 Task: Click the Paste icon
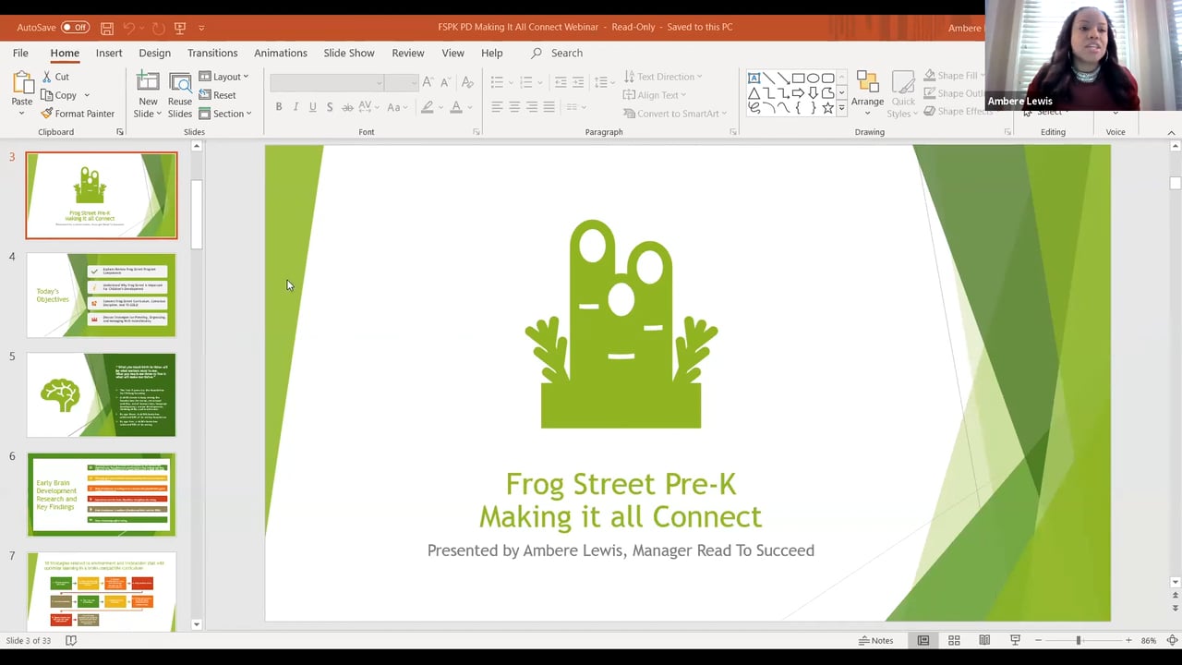(x=22, y=83)
